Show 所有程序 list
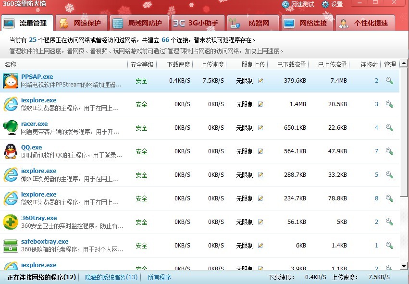409x284 pixels. (x=159, y=277)
